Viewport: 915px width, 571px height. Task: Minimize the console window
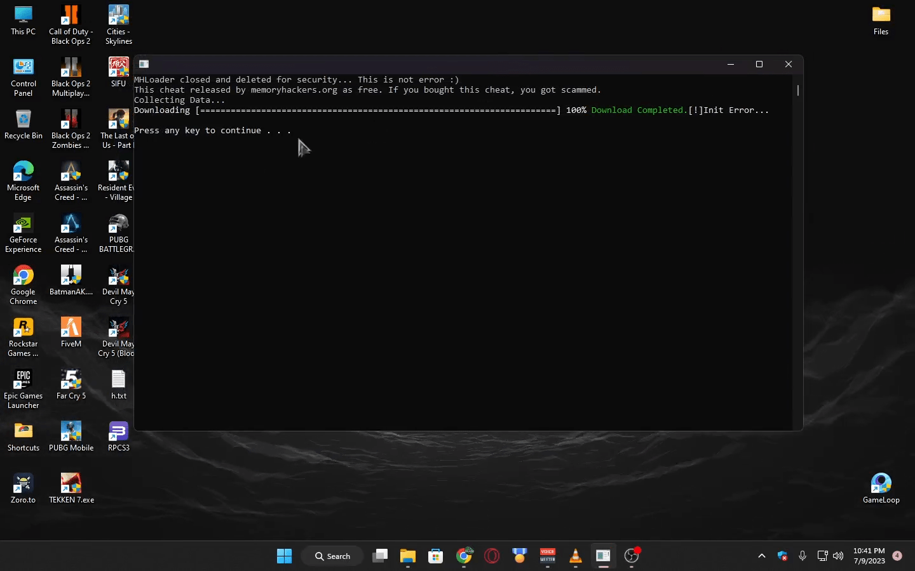[x=731, y=64]
